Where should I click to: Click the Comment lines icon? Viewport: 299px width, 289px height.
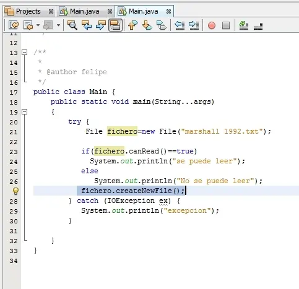tap(244, 25)
